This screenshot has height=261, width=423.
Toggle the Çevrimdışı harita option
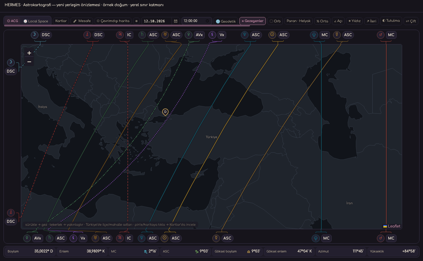tap(113, 21)
